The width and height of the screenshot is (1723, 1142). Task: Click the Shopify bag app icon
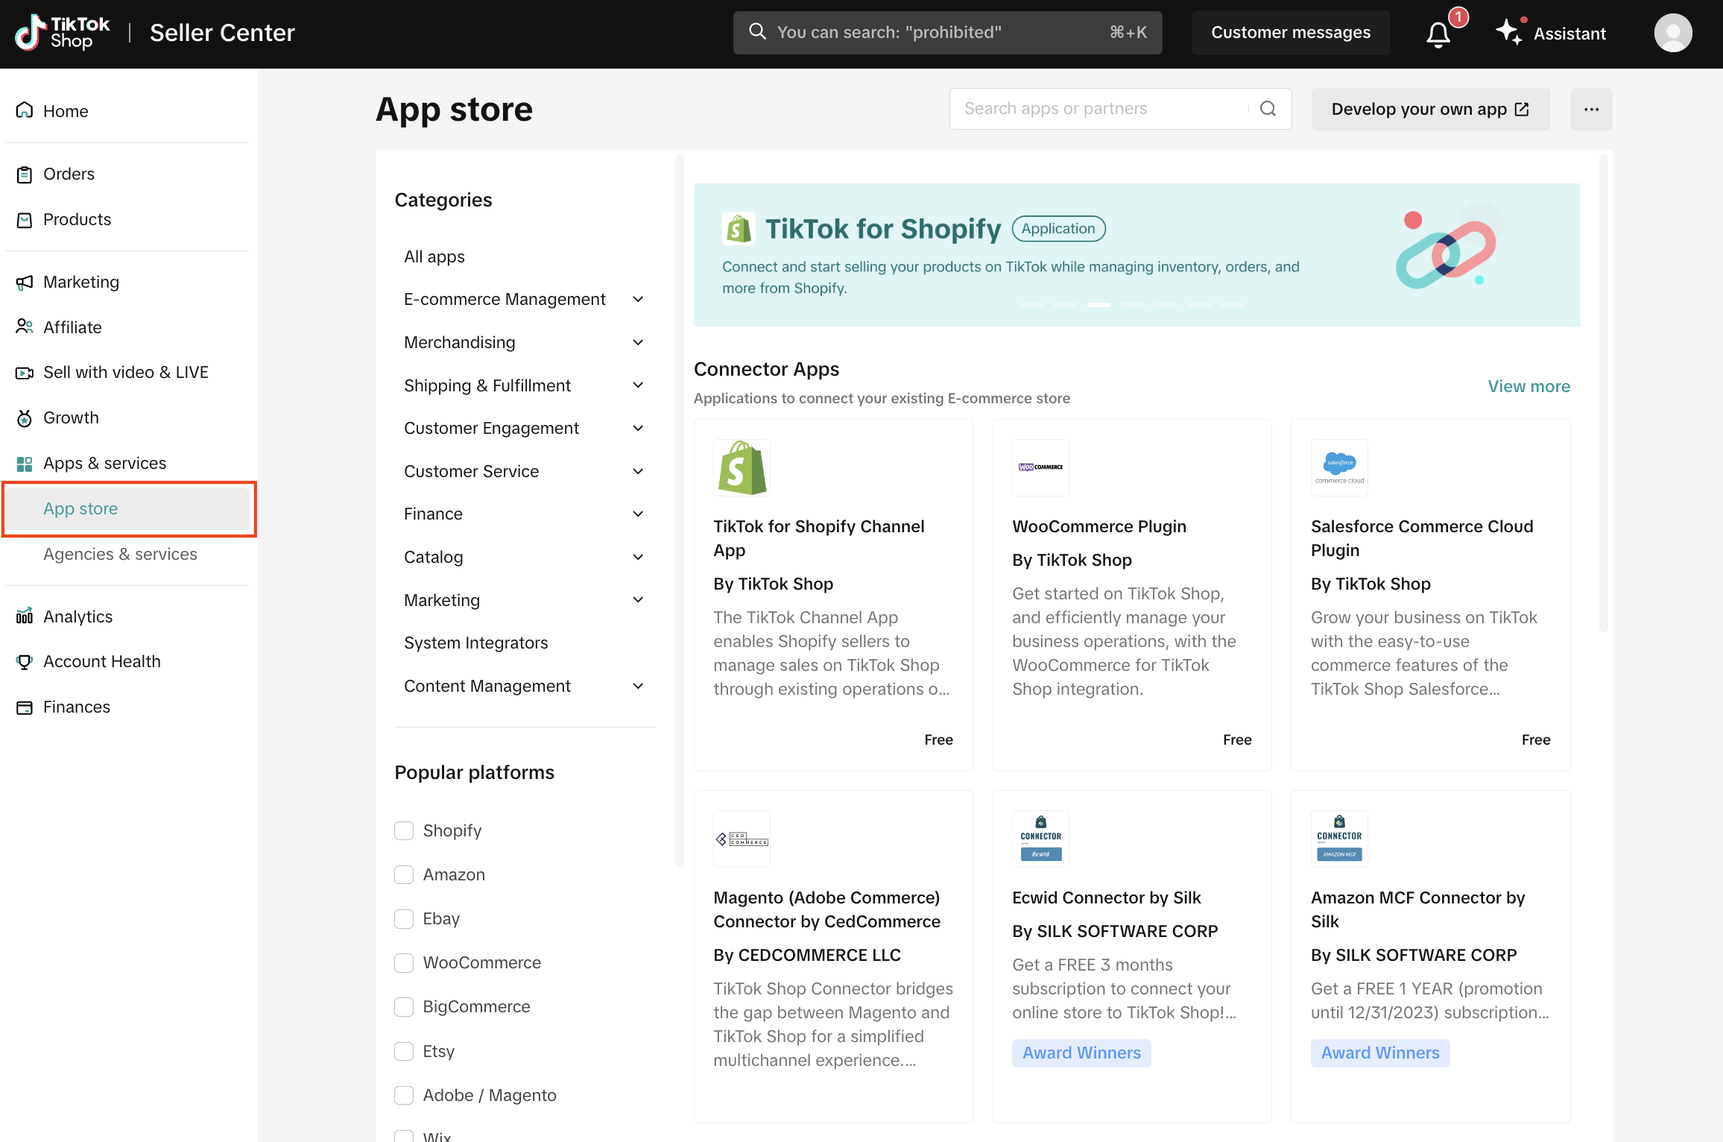741,467
